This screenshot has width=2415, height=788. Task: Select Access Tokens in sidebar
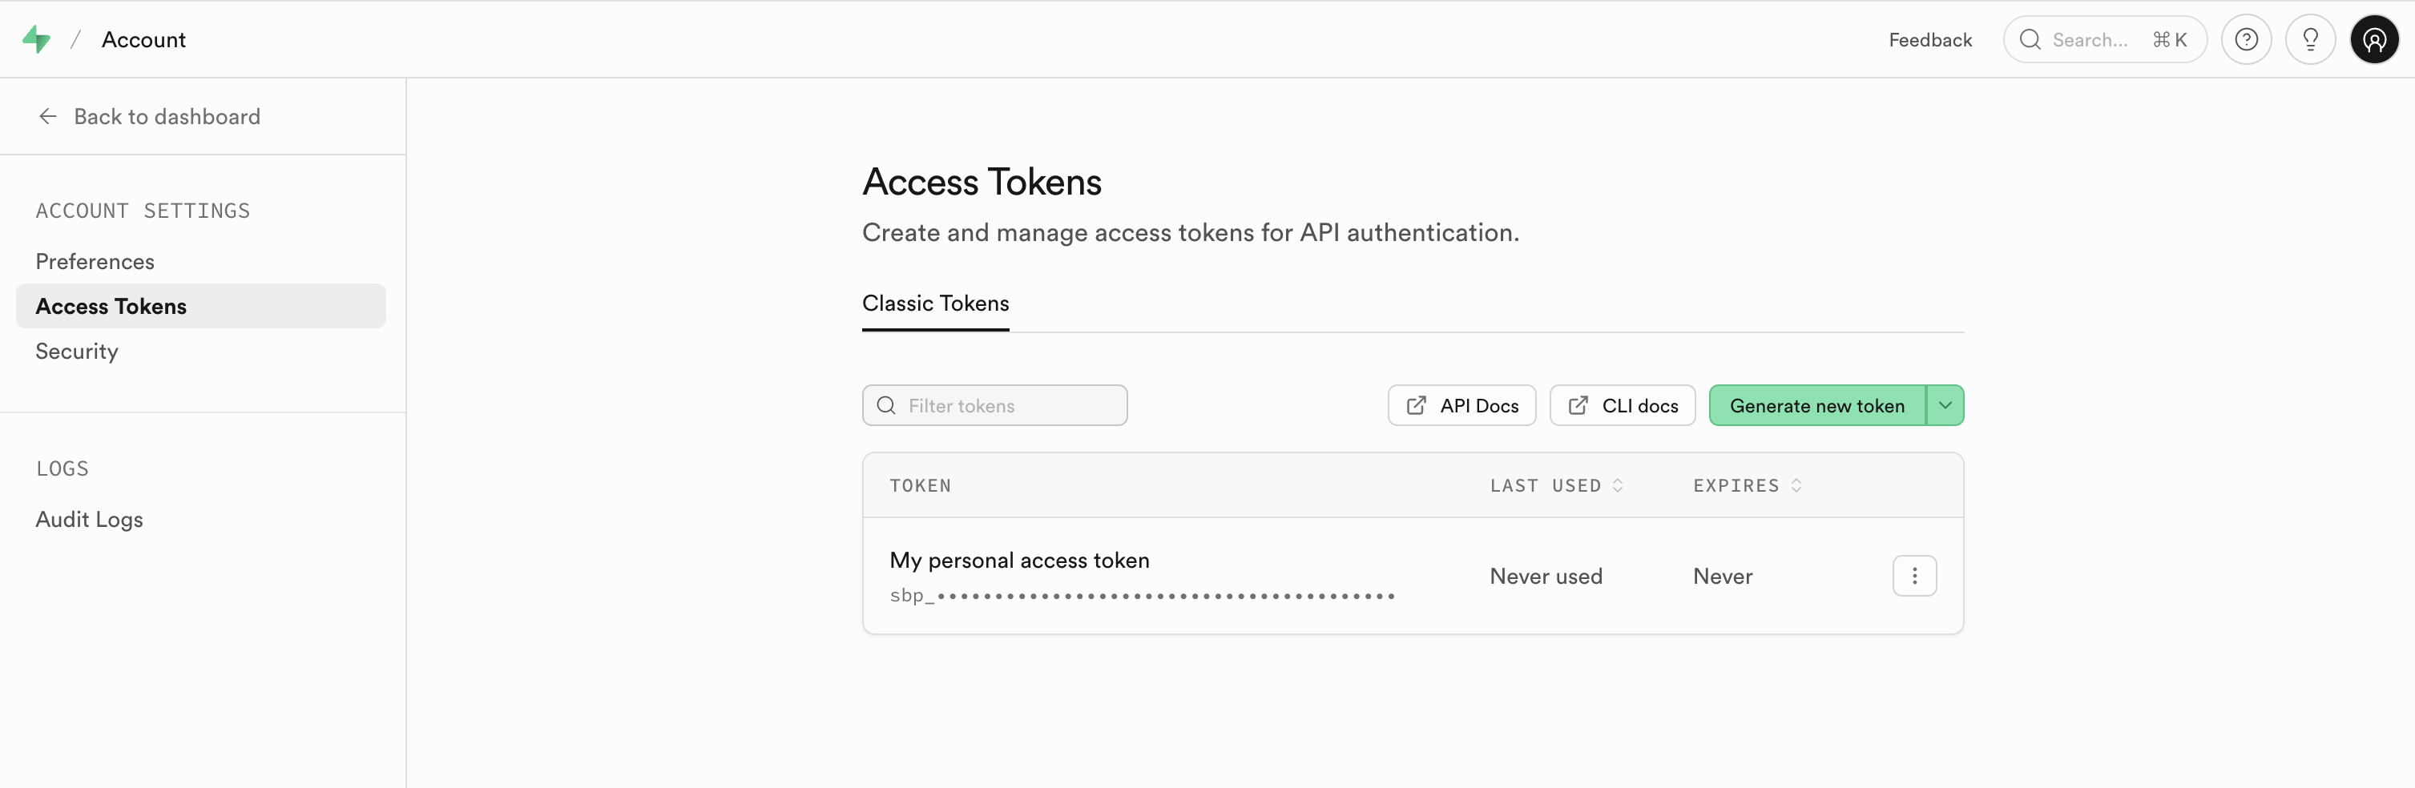click(x=111, y=307)
